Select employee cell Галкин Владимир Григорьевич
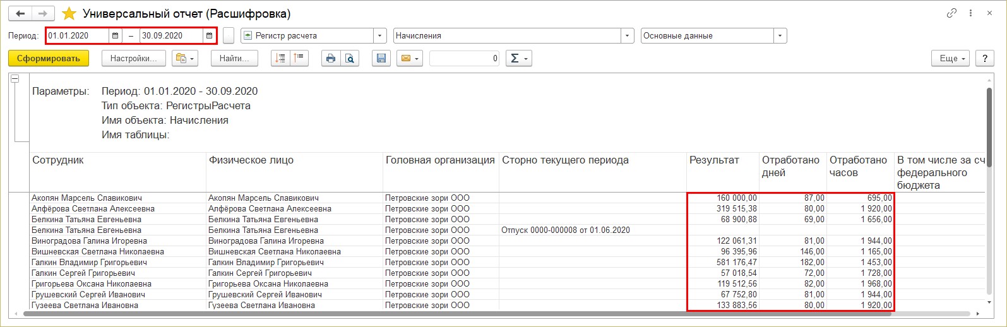This screenshot has height=327, width=1007. point(118,263)
